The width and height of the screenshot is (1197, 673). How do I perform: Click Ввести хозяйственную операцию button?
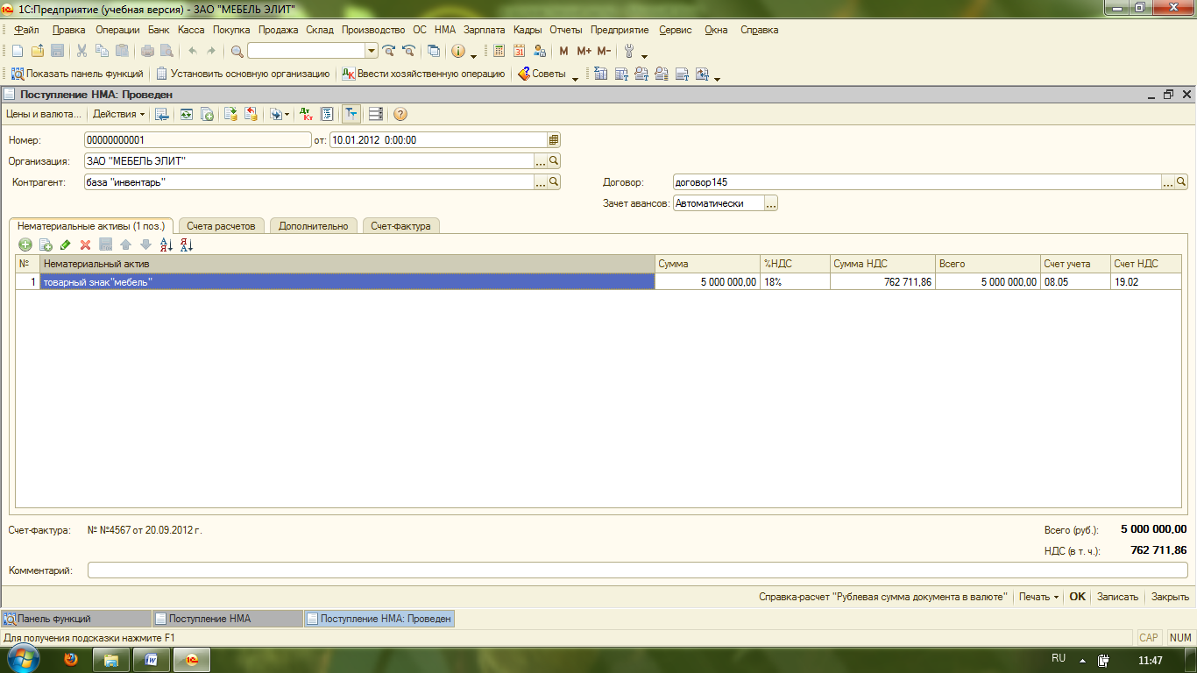422,74
